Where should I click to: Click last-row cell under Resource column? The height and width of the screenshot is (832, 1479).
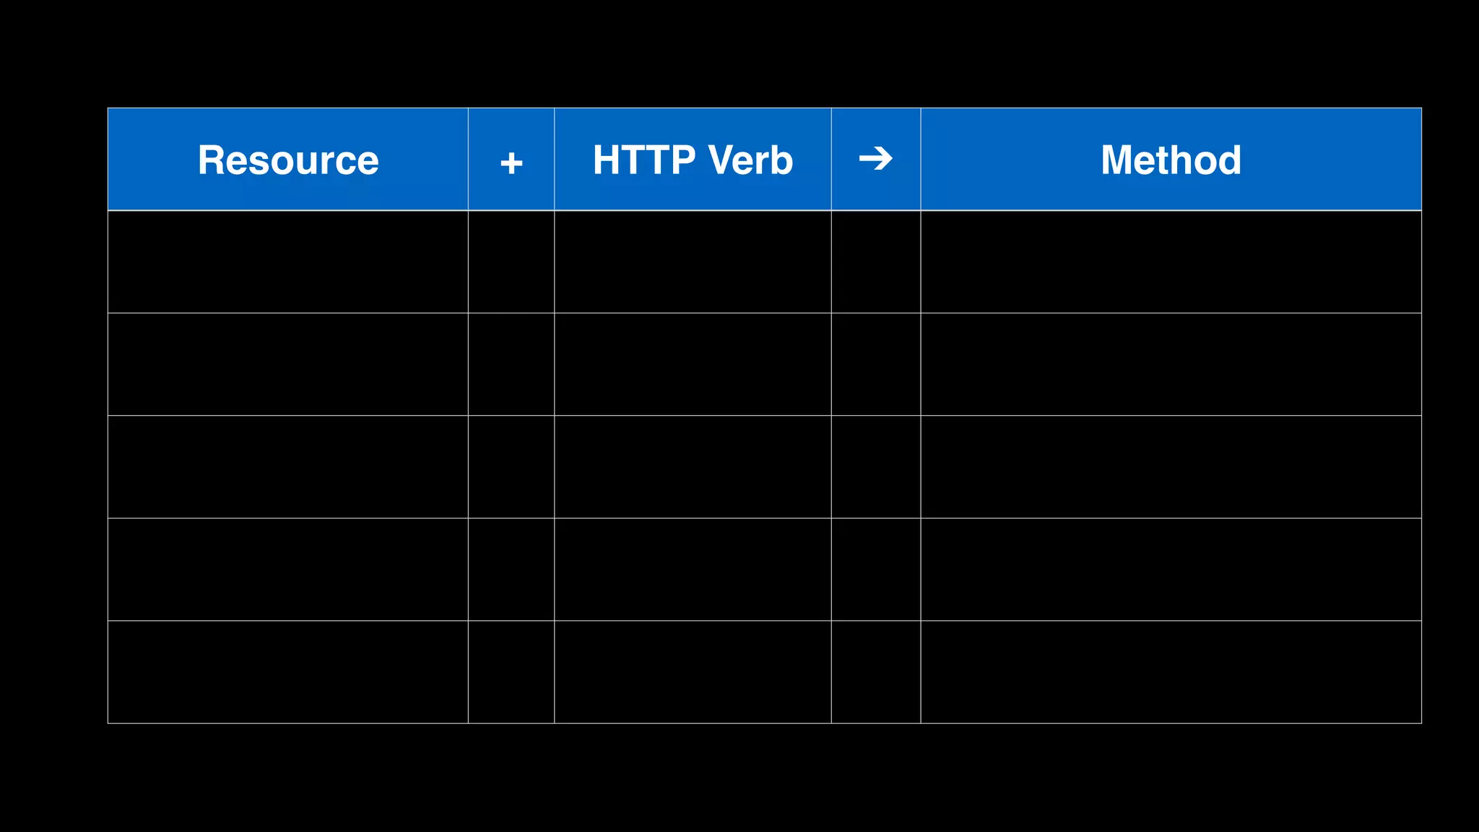point(287,672)
